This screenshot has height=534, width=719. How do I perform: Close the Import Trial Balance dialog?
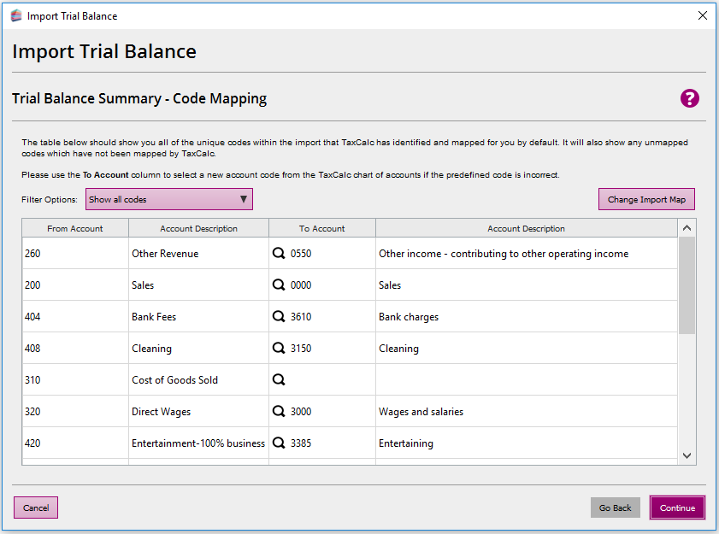[x=702, y=15]
